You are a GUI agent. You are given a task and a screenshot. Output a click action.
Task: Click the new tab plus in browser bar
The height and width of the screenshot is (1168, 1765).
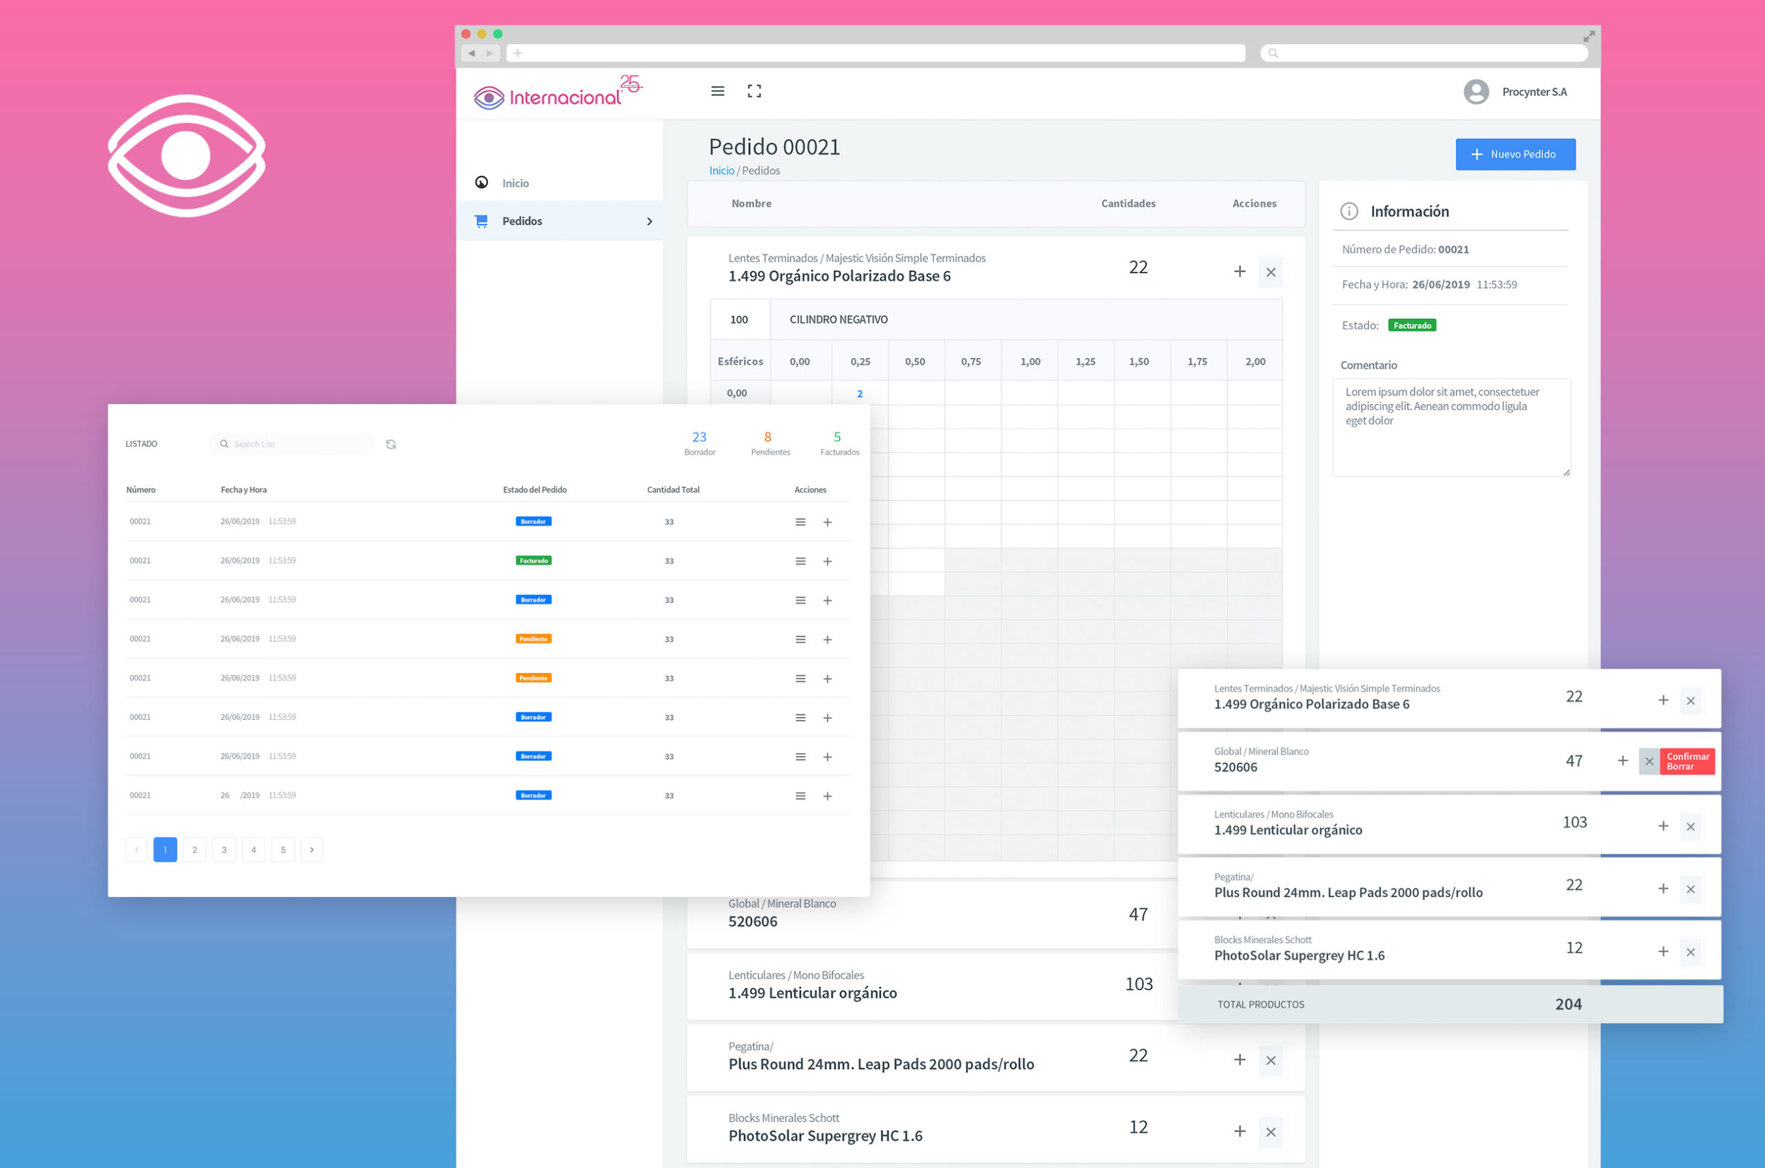pos(517,53)
